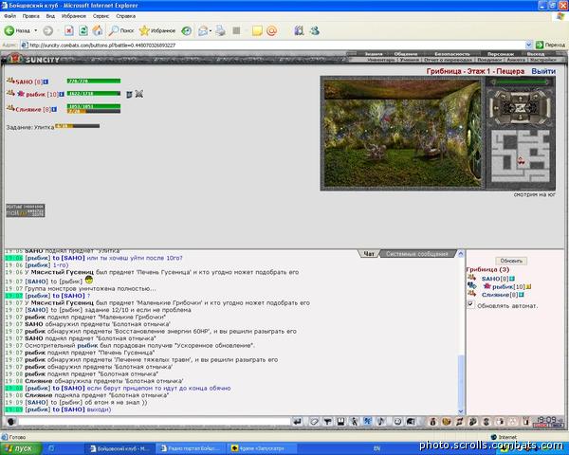Refresh the page with green arrows icon
Image resolution: width=569 pixels, height=455 pixels.
point(83,31)
